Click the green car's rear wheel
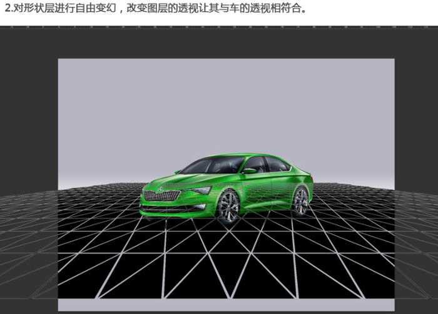438x314 pixels. 300,201
